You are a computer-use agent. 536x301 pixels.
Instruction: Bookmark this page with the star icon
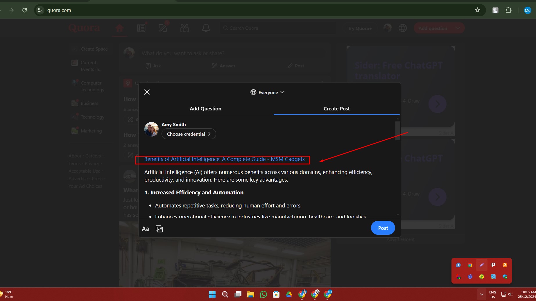pyautogui.click(x=477, y=10)
